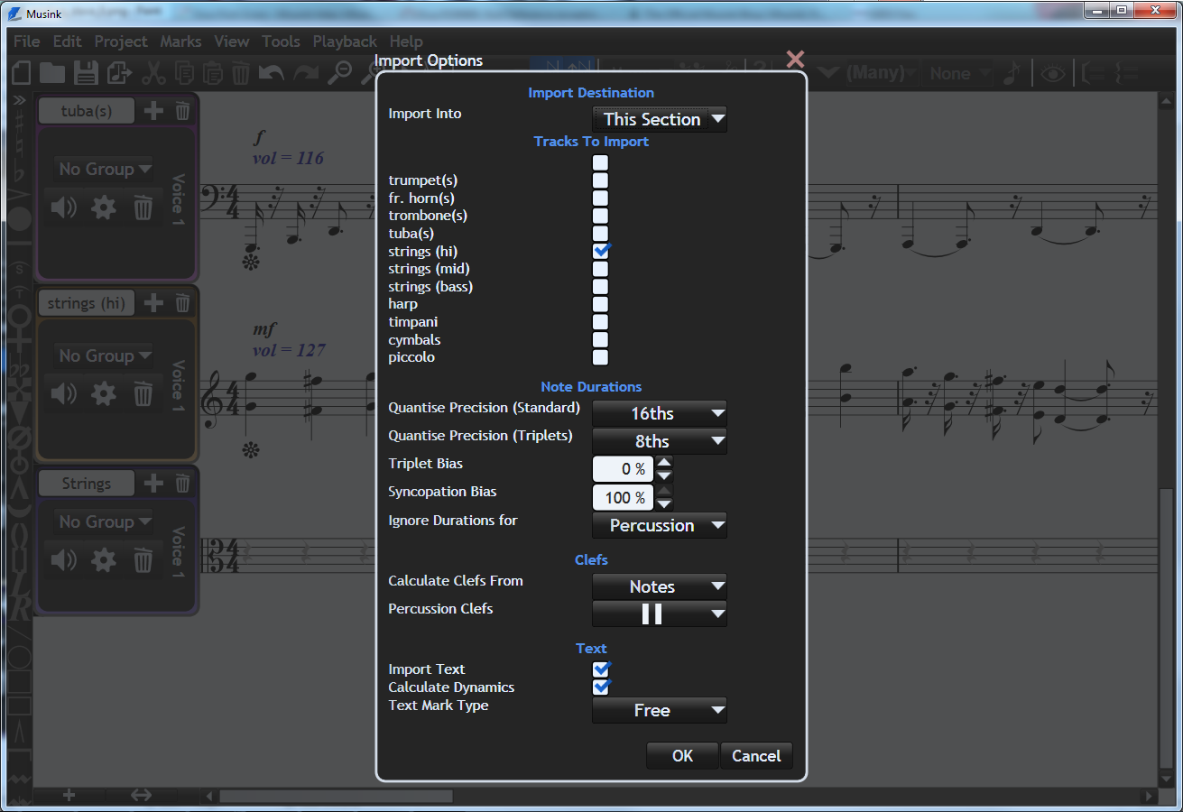This screenshot has width=1183, height=812.
Task: Click the Cancel button
Action: click(x=755, y=756)
